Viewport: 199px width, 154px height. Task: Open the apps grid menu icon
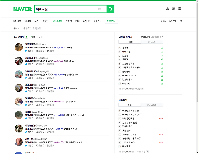(x=179, y=9)
